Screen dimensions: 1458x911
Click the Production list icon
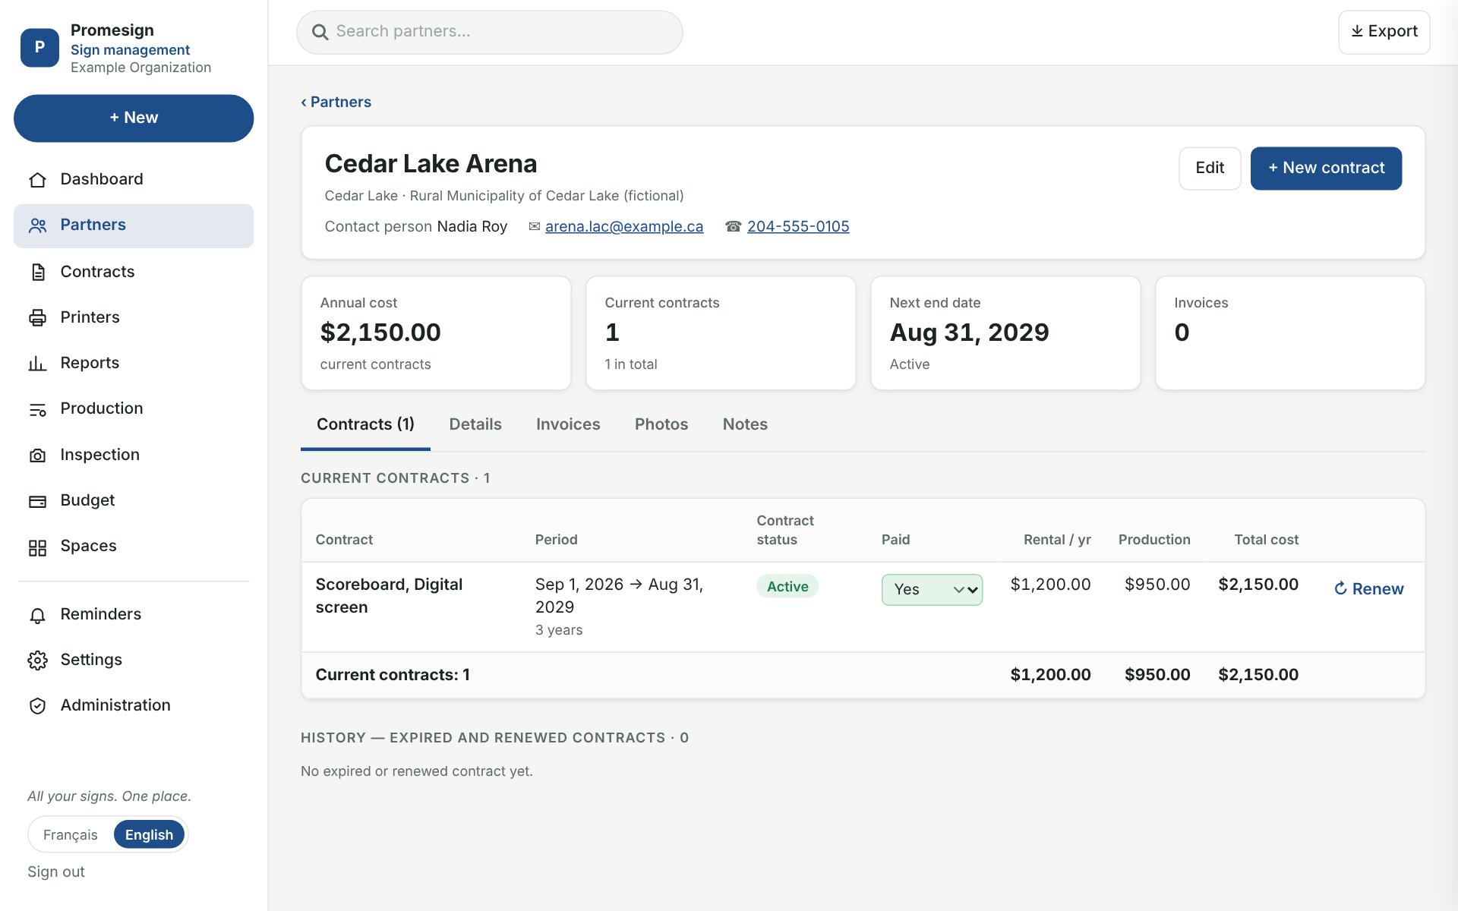37,409
